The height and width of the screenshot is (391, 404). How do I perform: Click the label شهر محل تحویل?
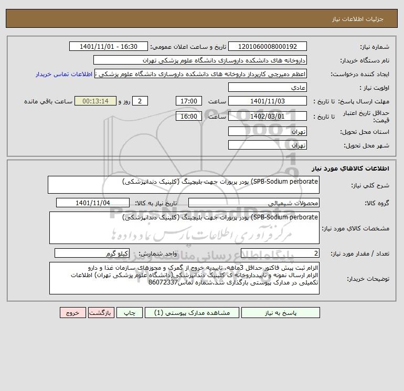[367, 145]
